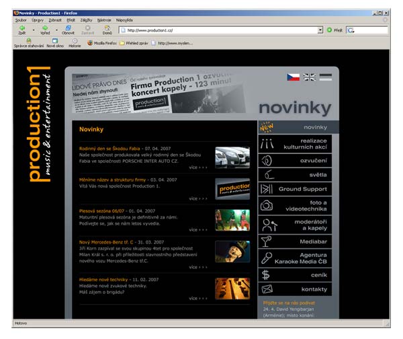Open the Záložky menu
This screenshot has width=403, height=339.
(86, 20)
